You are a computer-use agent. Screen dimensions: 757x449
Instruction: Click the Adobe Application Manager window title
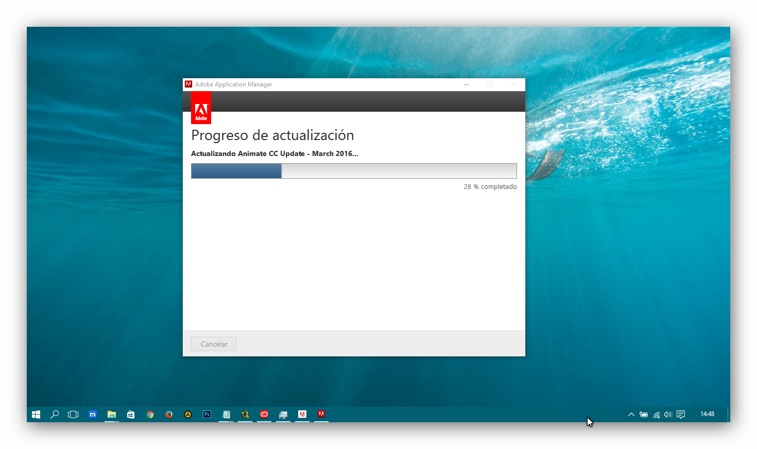[233, 84]
